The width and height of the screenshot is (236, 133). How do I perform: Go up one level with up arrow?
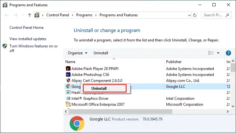click(30, 15)
